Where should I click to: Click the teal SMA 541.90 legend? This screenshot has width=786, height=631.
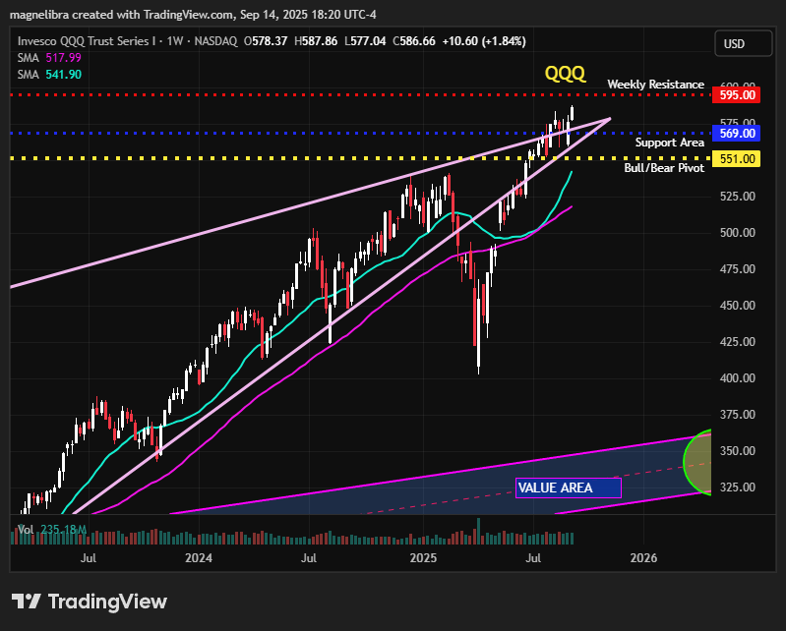pyautogui.click(x=49, y=74)
